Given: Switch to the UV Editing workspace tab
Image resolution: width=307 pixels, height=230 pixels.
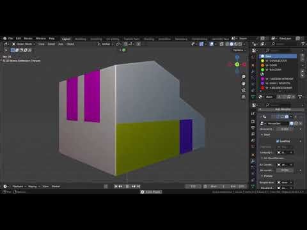Looking at the screenshot, I should pyautogui.click(x=113, y=39).
